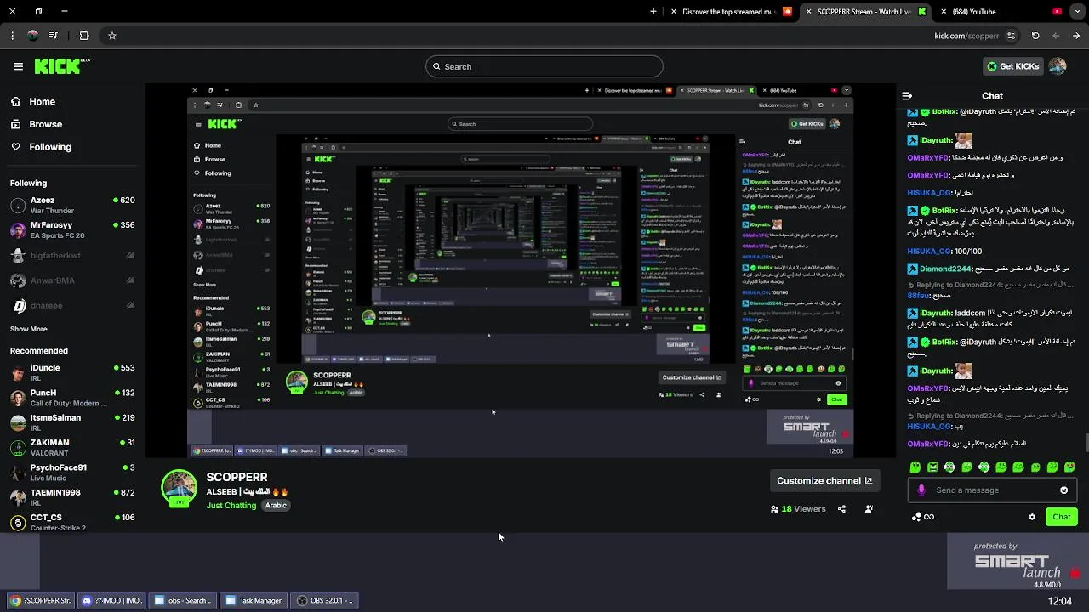1089x612 pixels.
Task: Open recommended channel ItsmeSalman
Action: pyautogui.click(x=72, y=422)
